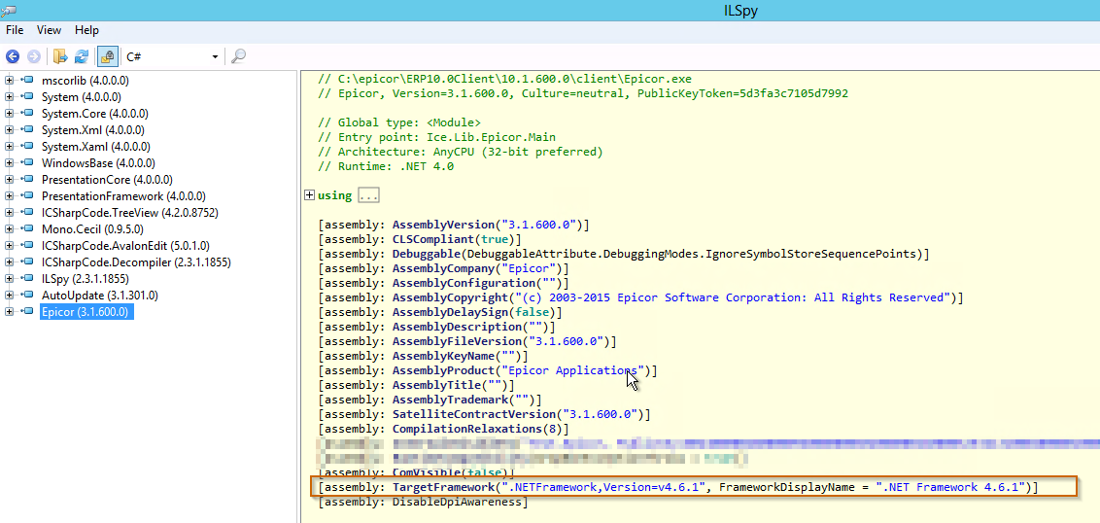Click Debuggable attribute link

tap(425, 254)
